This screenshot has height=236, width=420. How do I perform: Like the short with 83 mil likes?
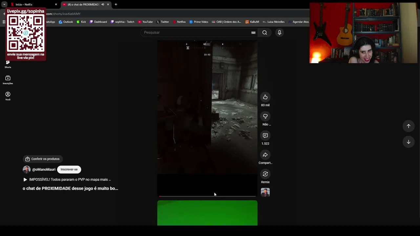pos(265,97)
